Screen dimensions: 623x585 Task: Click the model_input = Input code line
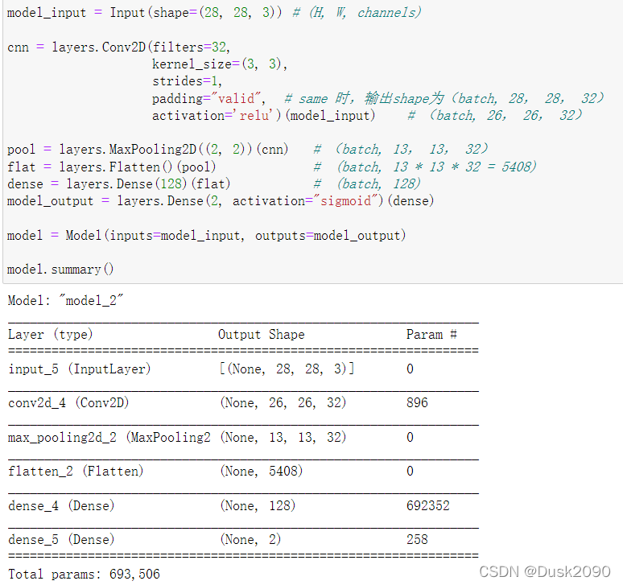pyautogui.click(x=214, y=13)
